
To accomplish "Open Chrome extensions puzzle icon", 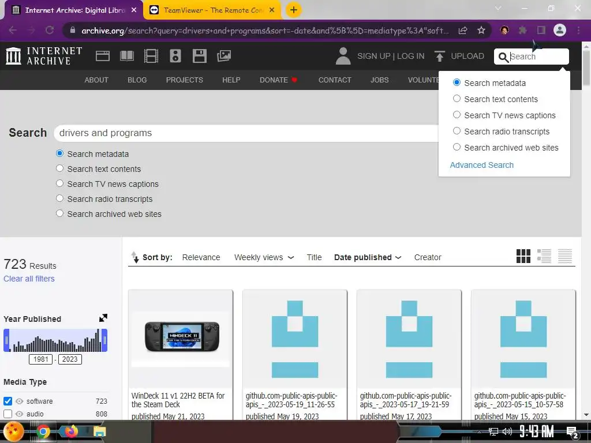I will click(522, 30).
